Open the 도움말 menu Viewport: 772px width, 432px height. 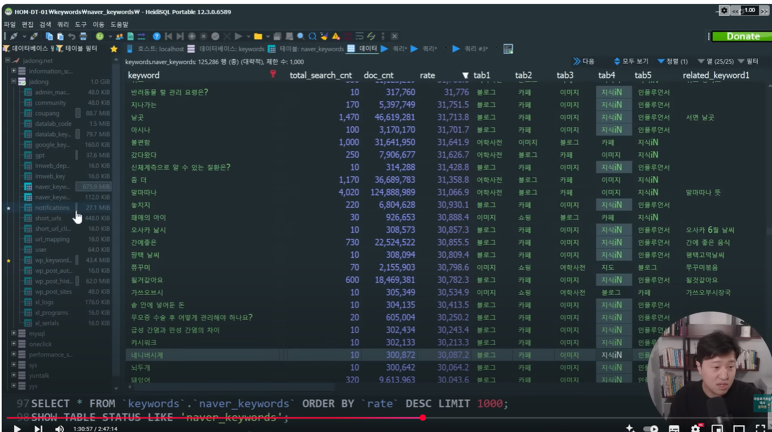(119, 24)
